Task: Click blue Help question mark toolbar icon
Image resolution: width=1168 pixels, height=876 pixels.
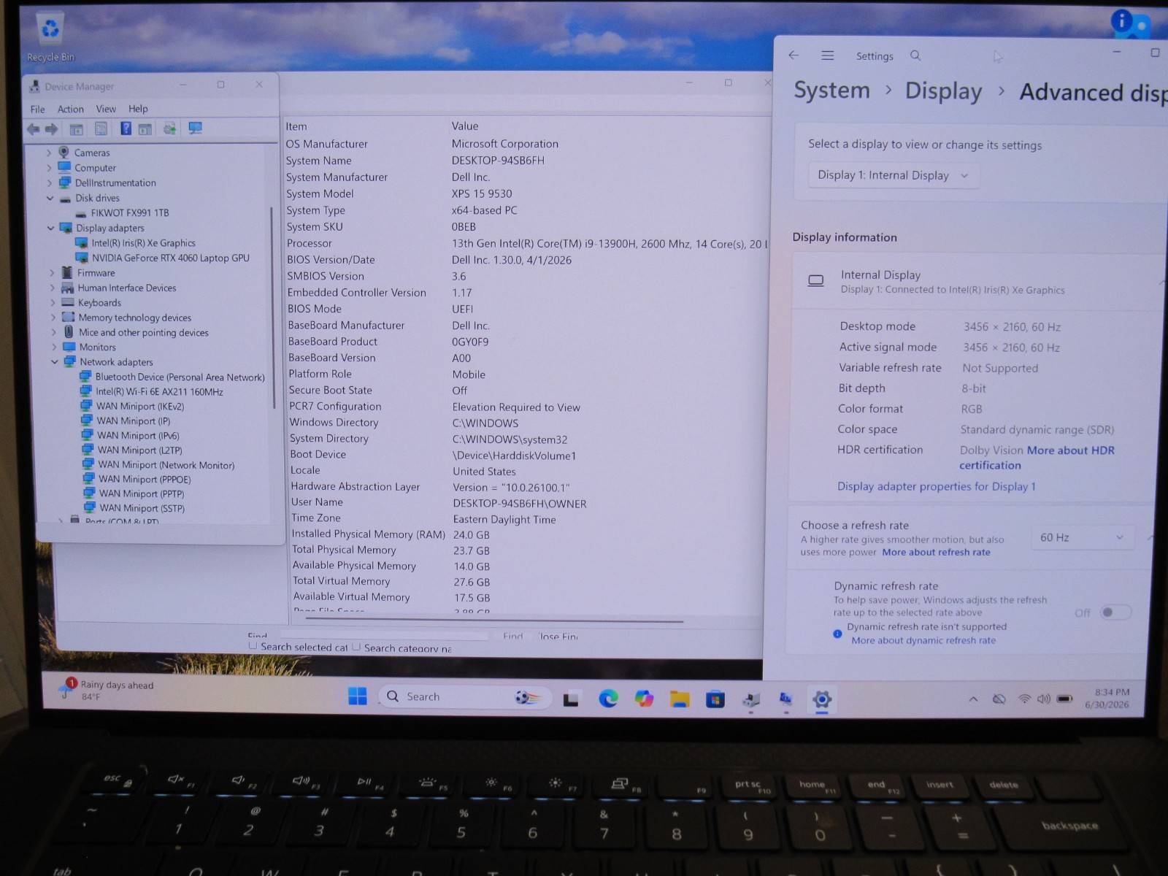Action: click(x=126, y=128)
